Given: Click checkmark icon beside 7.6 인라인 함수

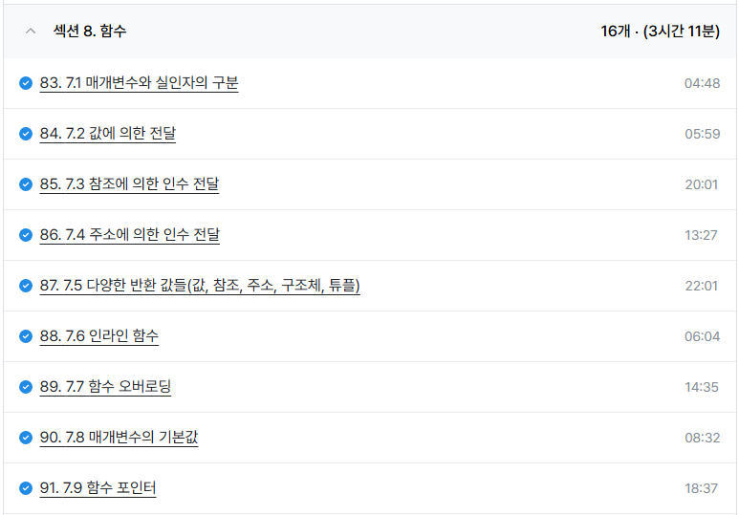Looking at the screenshot, I should click(26, 336).
